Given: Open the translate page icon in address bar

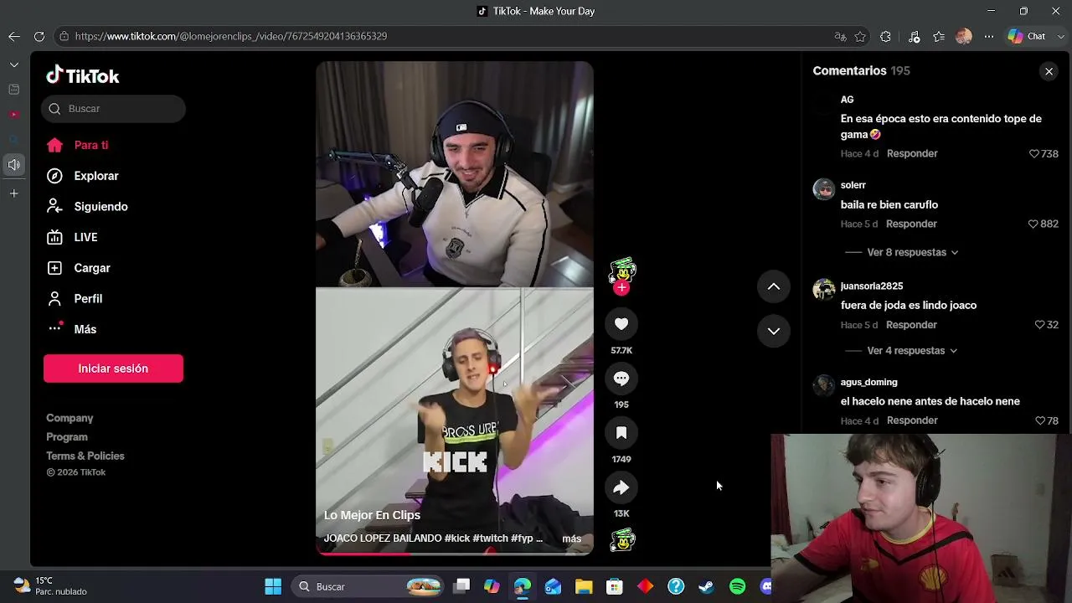Looking at the screenshot, I should tap(840, 36).
